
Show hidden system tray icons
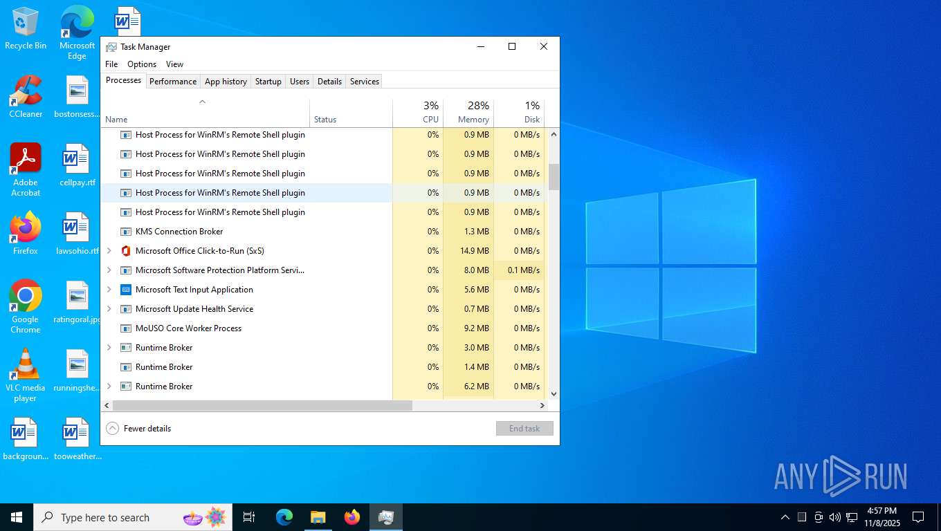coord(785,517)
